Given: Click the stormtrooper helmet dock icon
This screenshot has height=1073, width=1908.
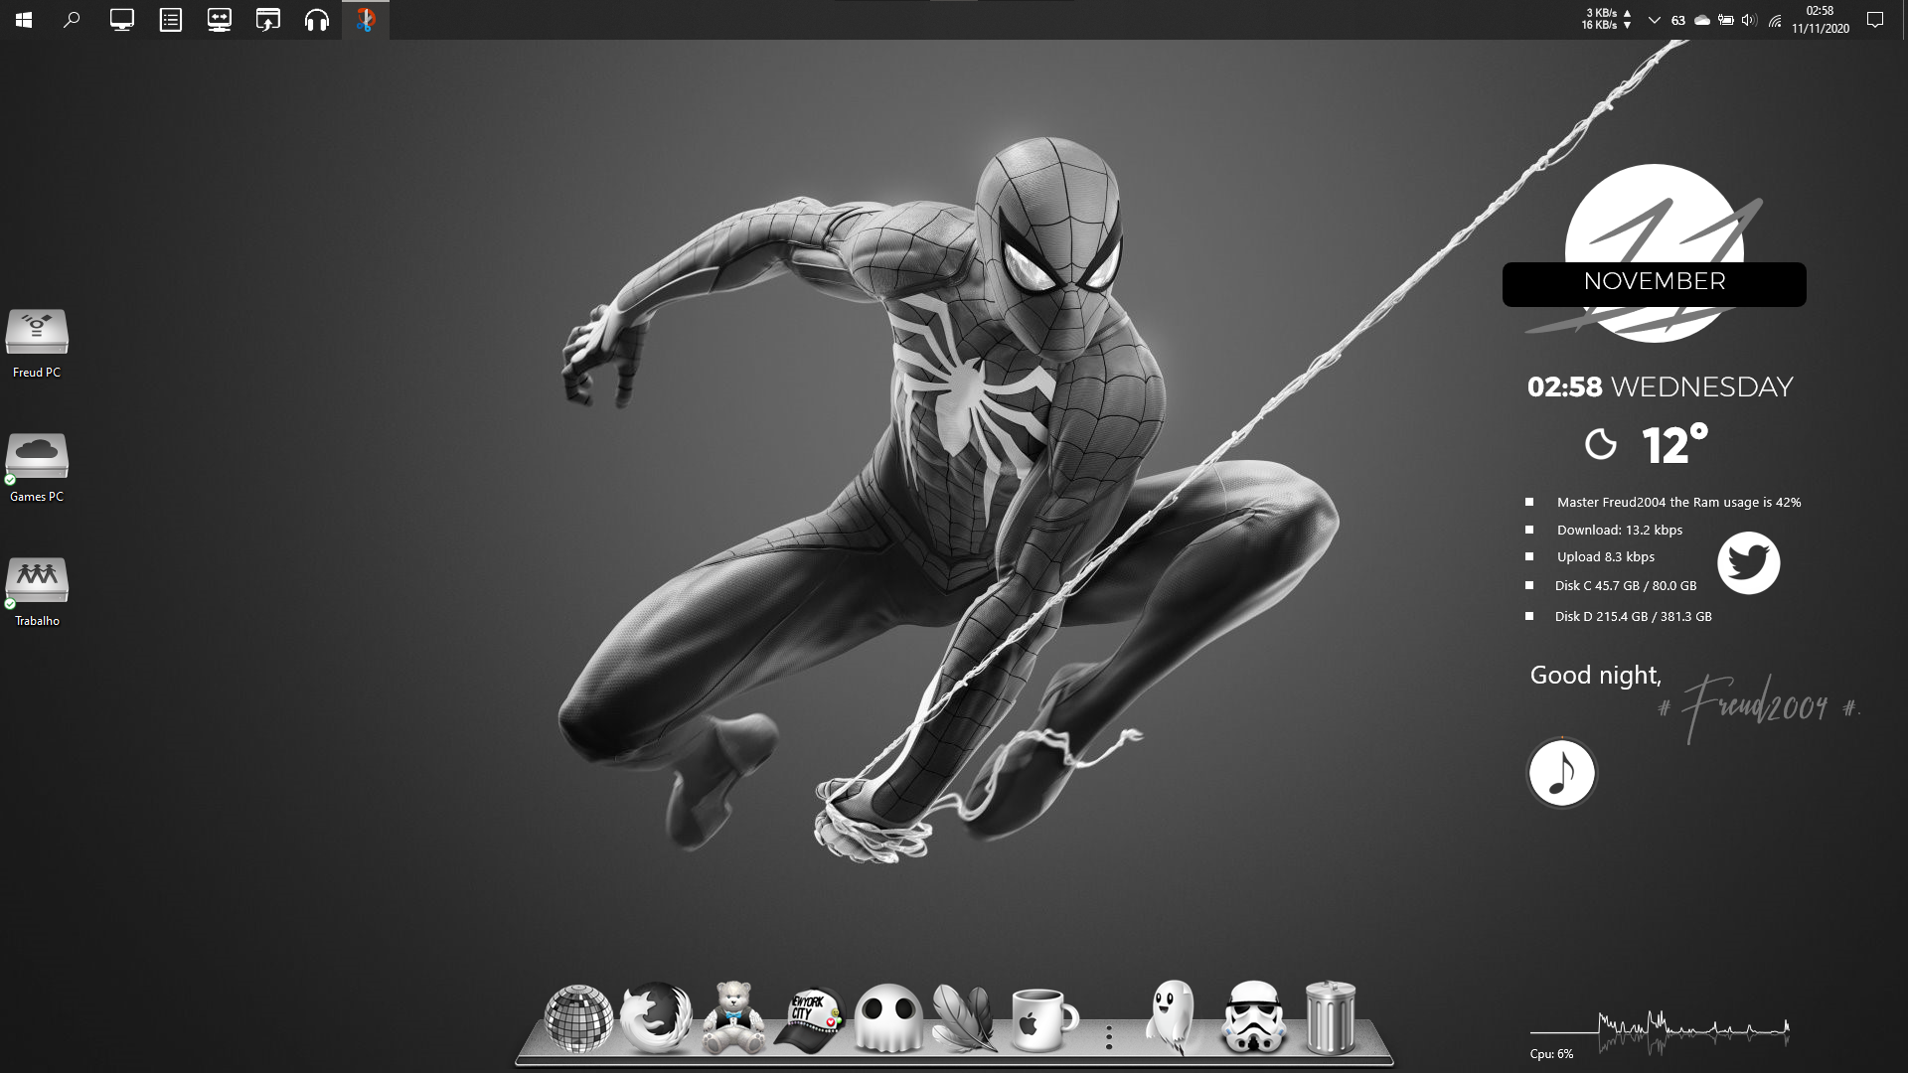Looking at the screenshot, I should click(1253, 1017).
